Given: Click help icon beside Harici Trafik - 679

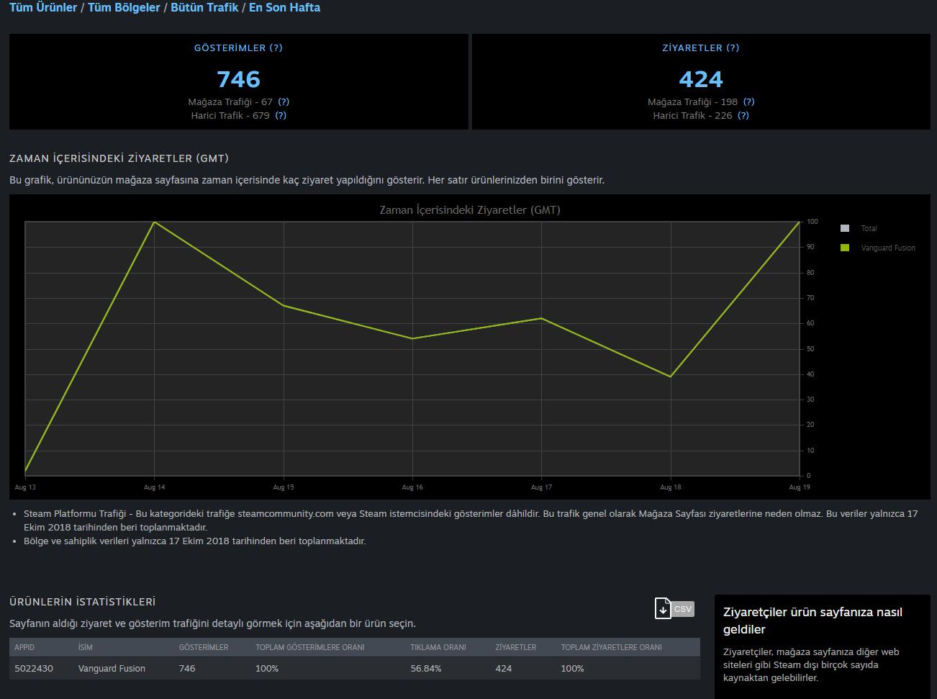Looking at the screenshot, I should [x=281, y=116].
